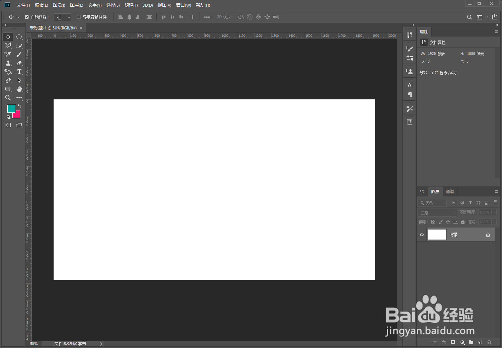The width and height of the screenshot is (502, 348).
Task: Switch to the 通道 tab
Action: [x=450, y=191]
